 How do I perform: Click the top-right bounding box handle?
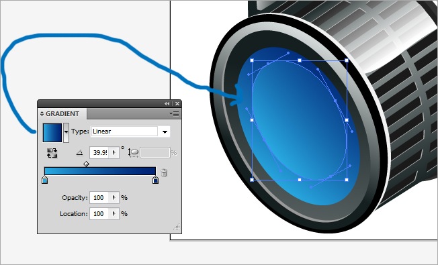click(347, 60)
